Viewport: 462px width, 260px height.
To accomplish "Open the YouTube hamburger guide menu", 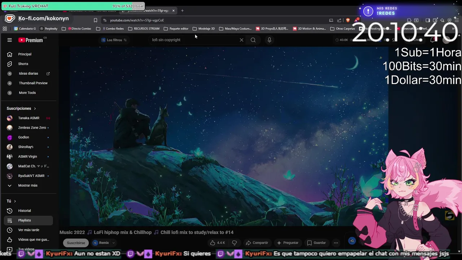I will coord(10,40).
